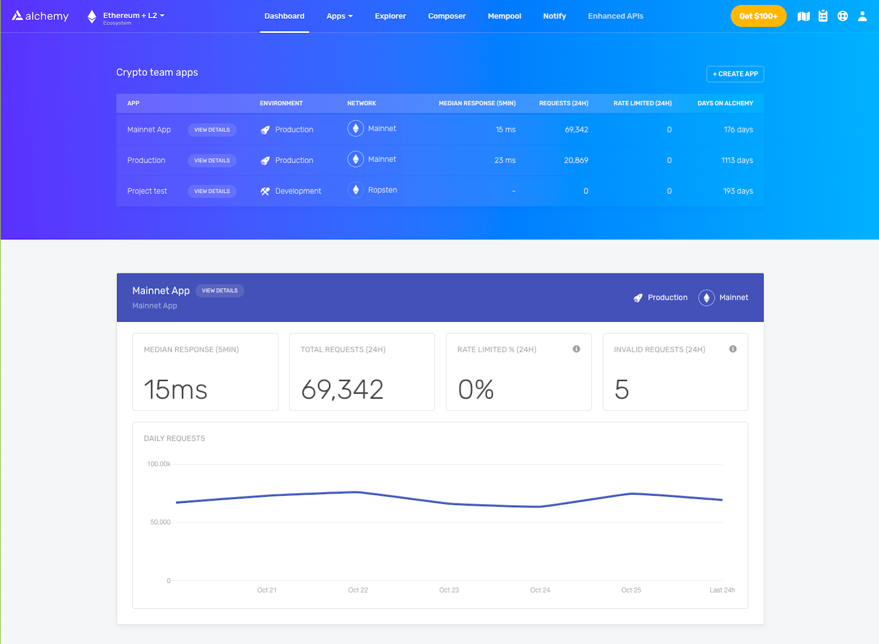Click rocket icon in Production app row
879x644 pixels.
coord(265,161)
